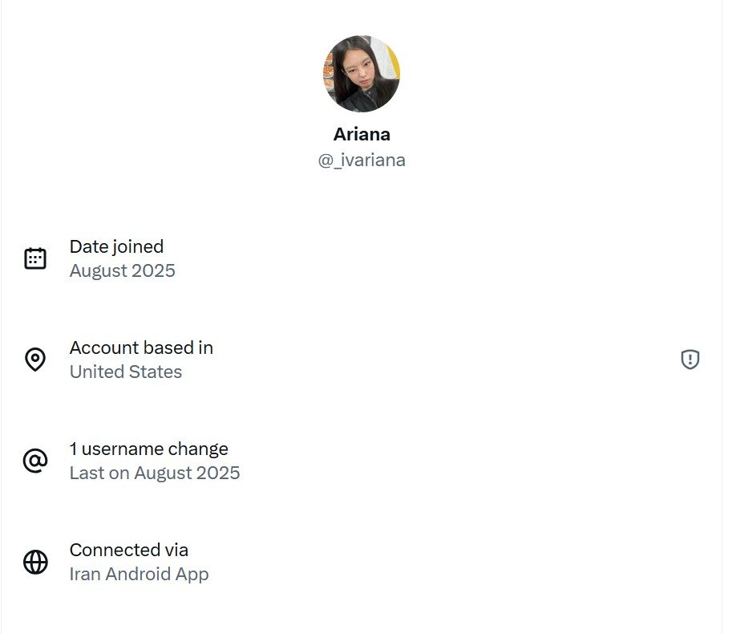Click the display name Ariana
This screenshot has width=732, height=634.
click(362, 134)
